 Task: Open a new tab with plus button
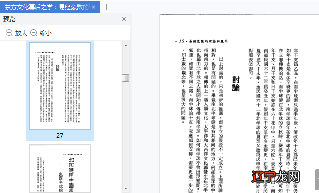(x=106, y=7)
